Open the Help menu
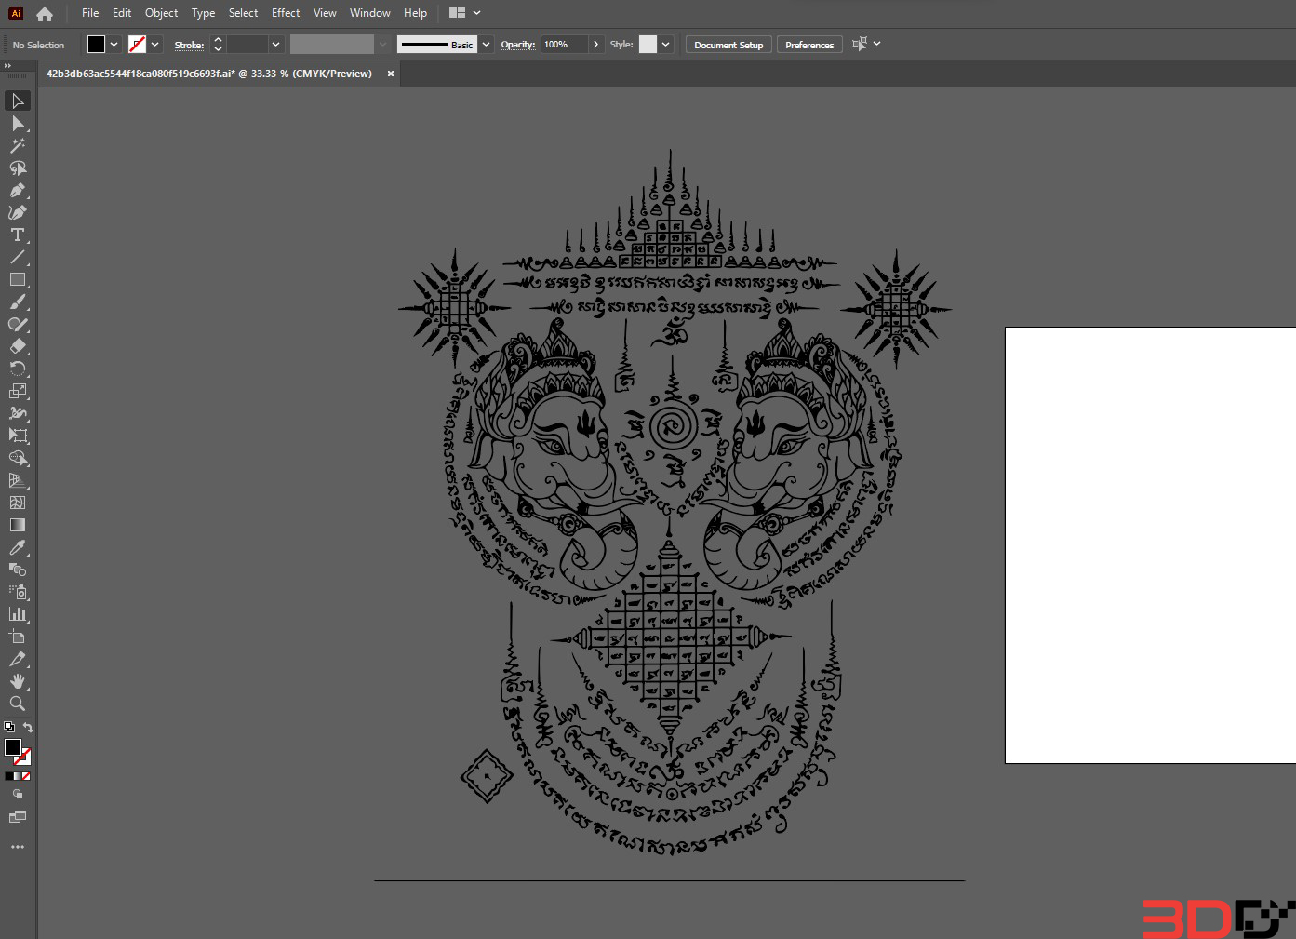This screenshot has width=1296, height=939. pos(415,13)
